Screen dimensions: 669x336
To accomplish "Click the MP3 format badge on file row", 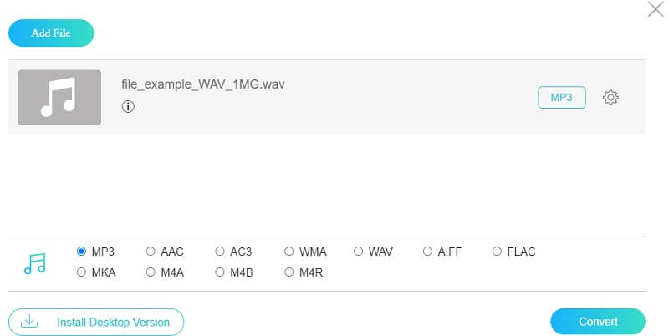I will (x=561, y=98).
